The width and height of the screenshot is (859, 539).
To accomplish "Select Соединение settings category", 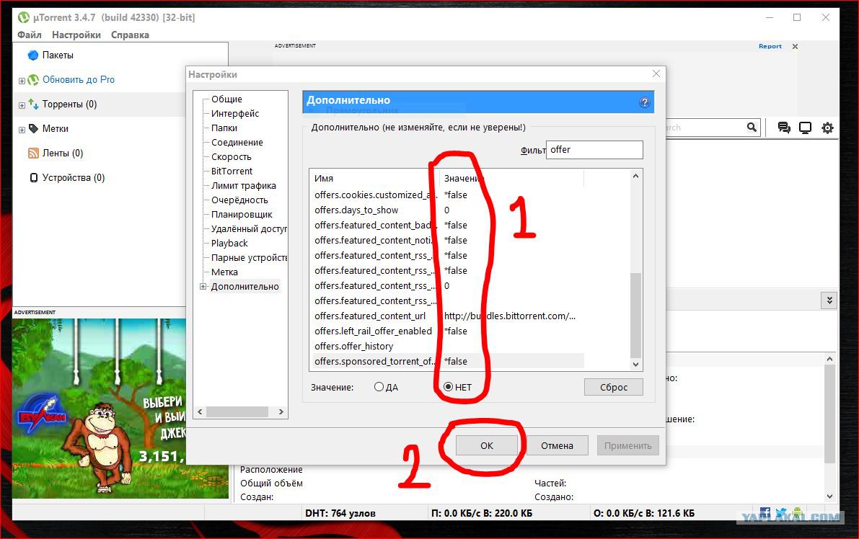I will (x=237, y=142).
